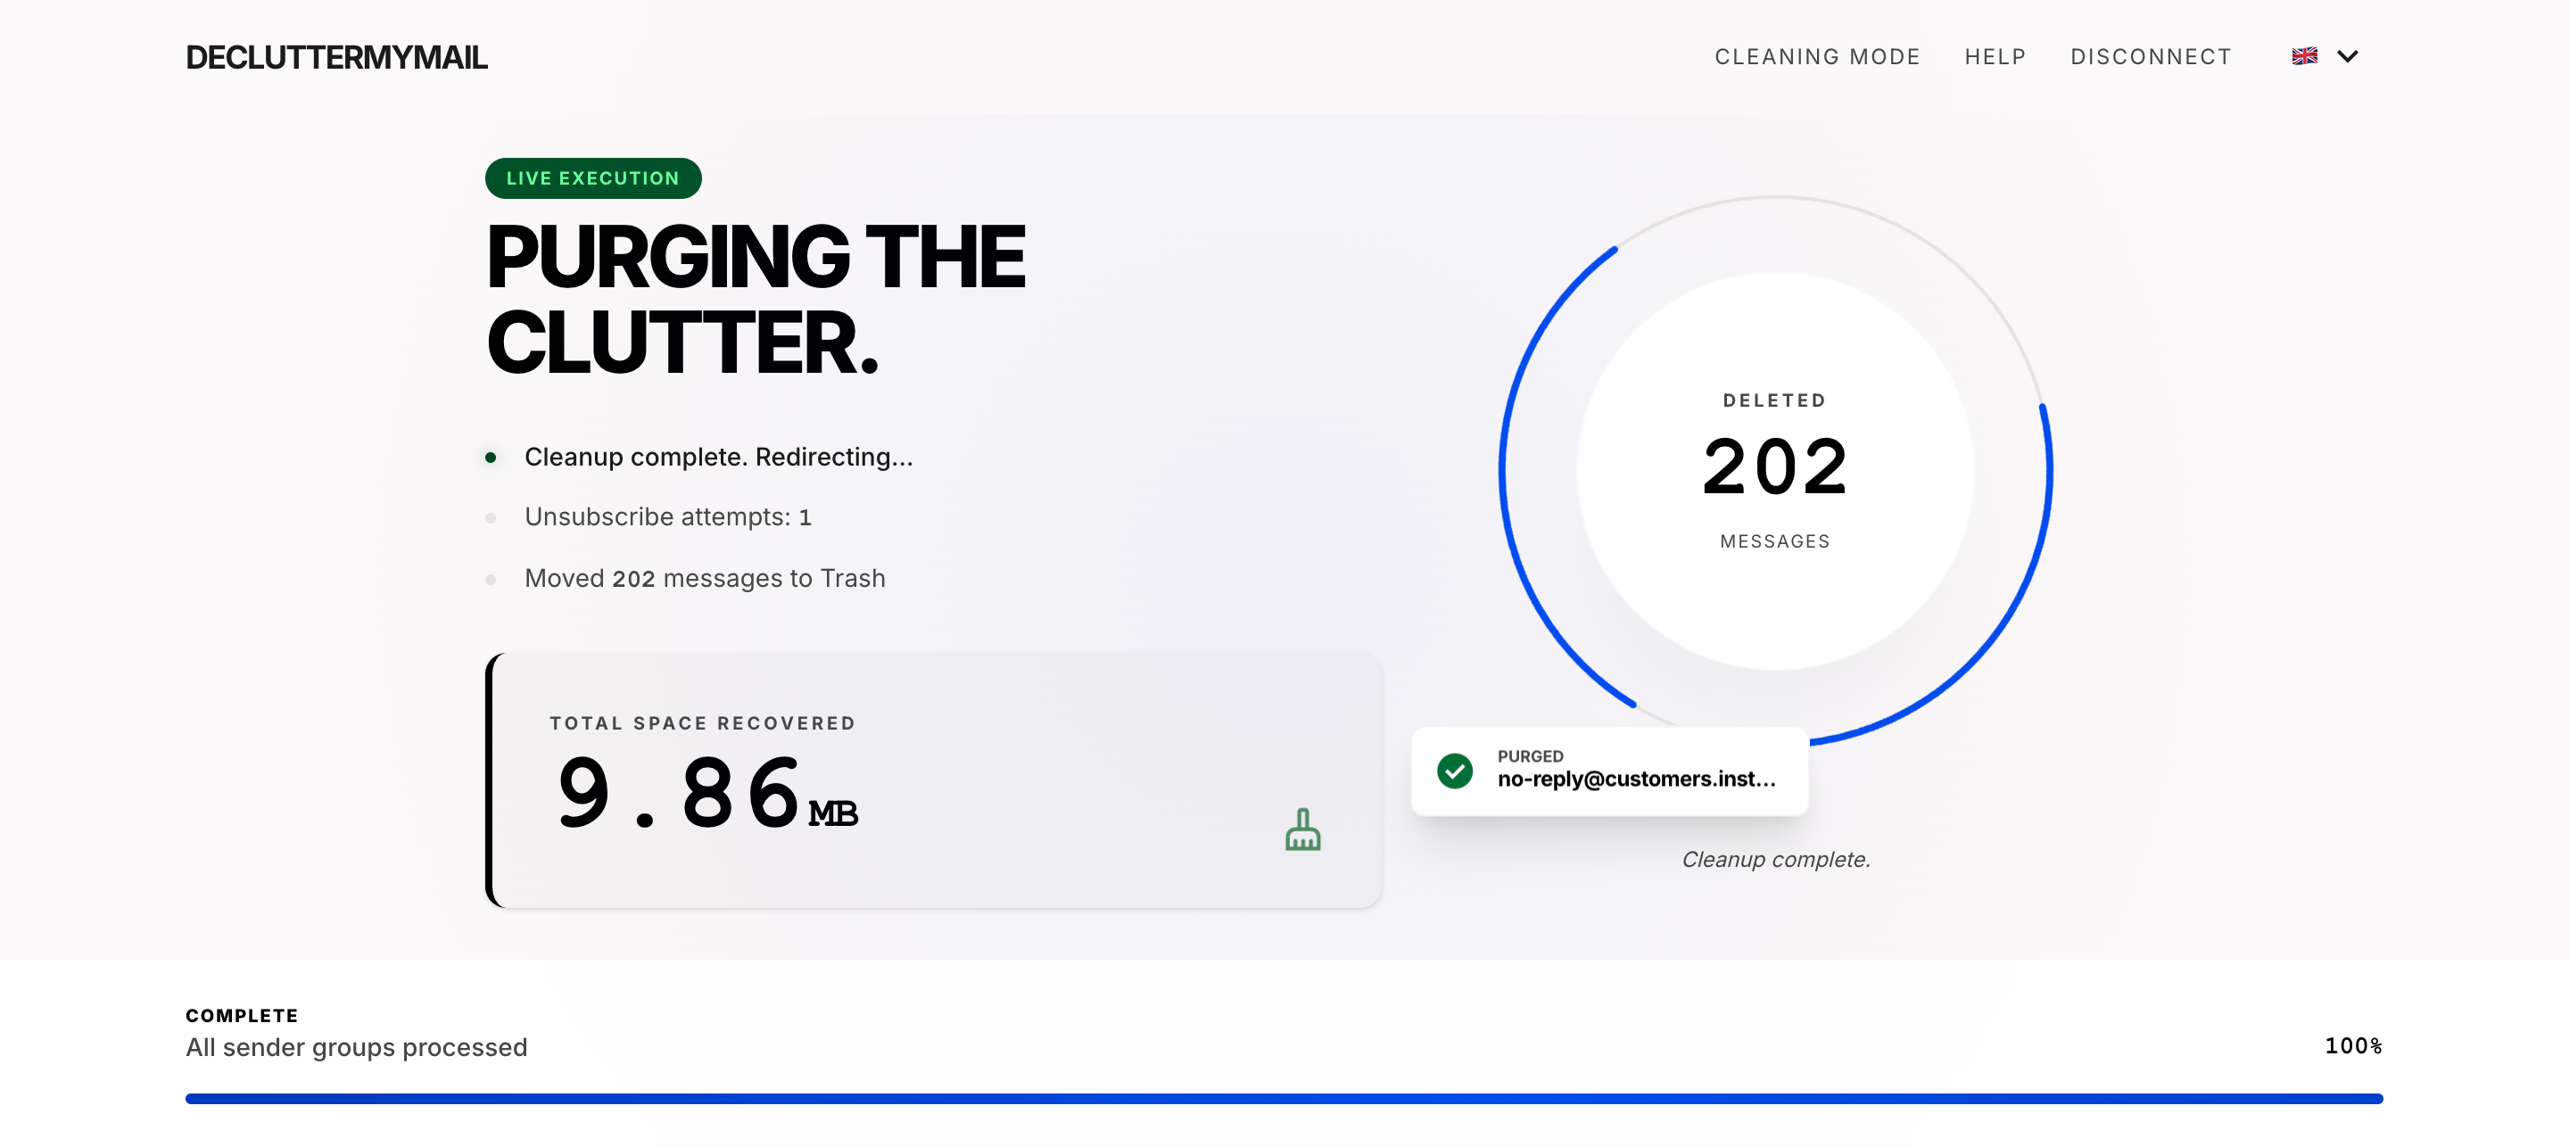
Task: Expand the language dropdown chevron
Action: 2348,56
